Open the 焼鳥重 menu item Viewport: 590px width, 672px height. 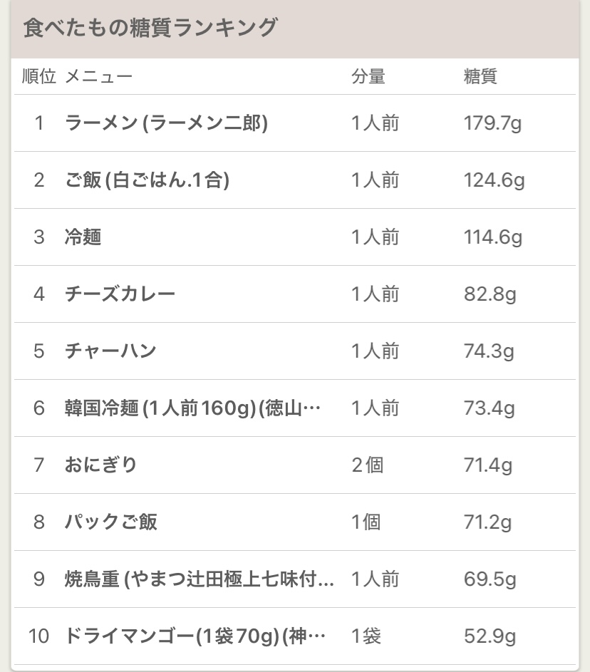(x=199, y=579)
